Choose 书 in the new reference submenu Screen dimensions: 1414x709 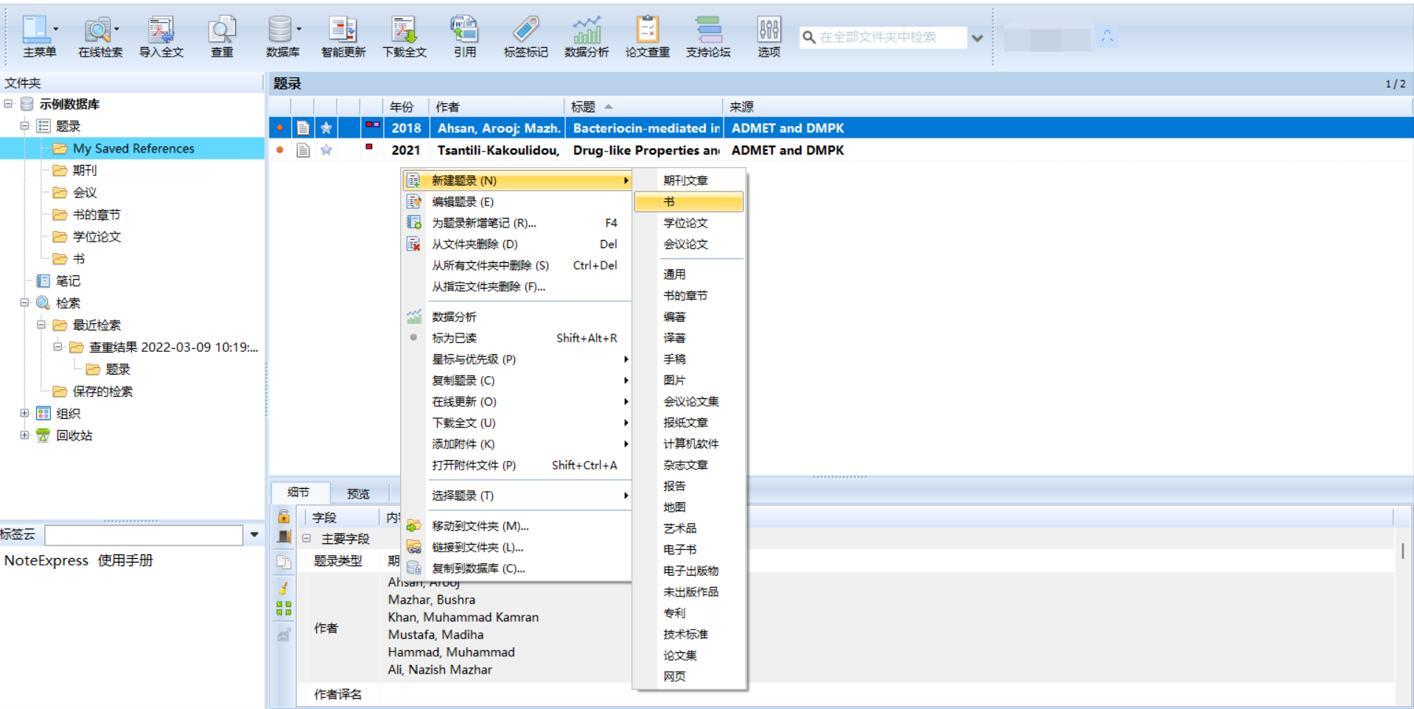point(688,202)
